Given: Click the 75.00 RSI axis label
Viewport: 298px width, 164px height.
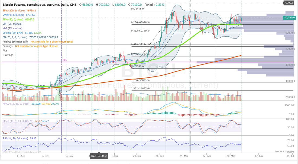Looking at the screenshot, I should point(291,140).
